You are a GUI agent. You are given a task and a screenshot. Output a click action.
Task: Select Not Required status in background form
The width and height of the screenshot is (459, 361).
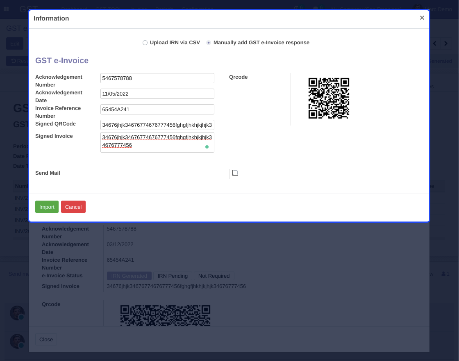(x=214, y=276)
